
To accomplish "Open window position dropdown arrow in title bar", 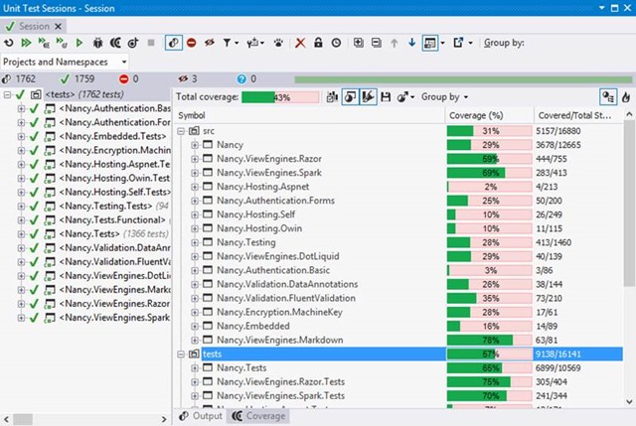I will (601, 8).
